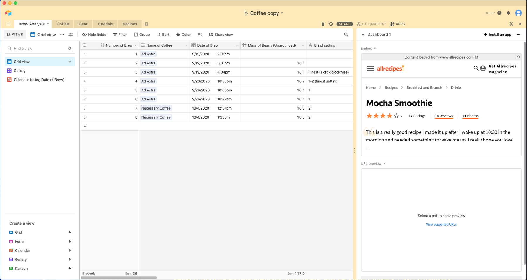
Task: Click the notifications bell icon
Action: pos(508,13)
